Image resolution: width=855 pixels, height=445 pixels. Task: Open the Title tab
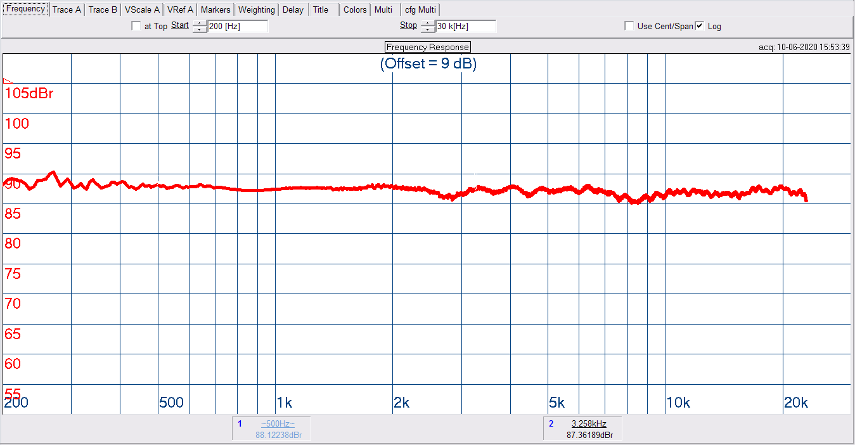[321, 10]
